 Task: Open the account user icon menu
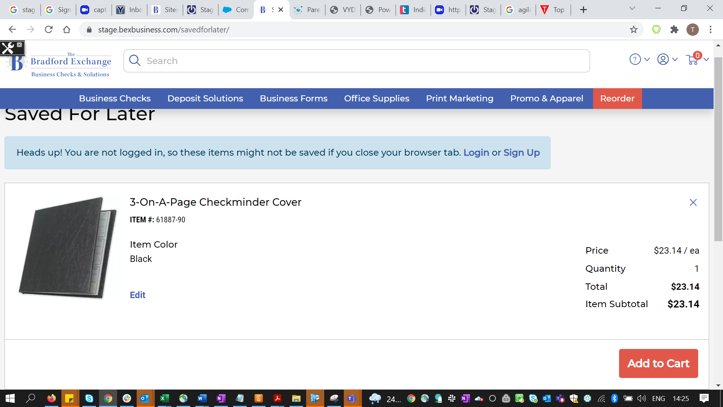tap(663, 60)
